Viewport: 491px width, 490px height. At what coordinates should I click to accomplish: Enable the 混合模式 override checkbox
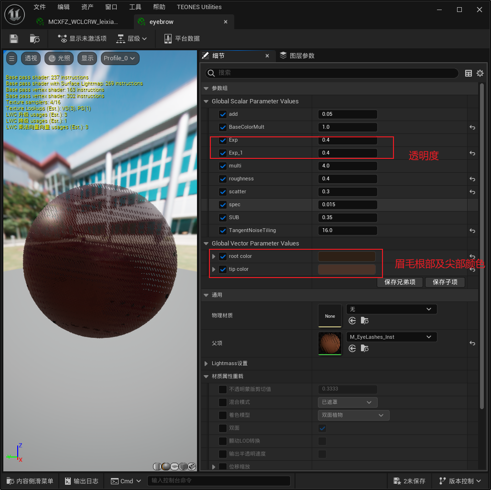(x=222, y=402)
